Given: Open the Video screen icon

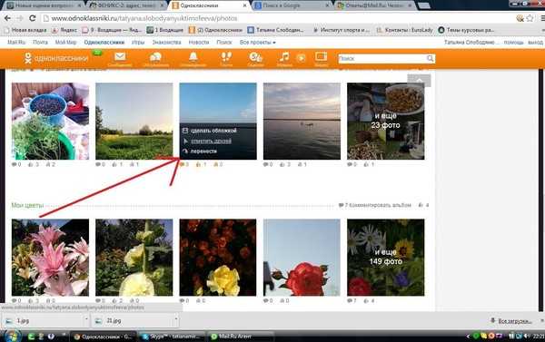Looking at the screenshot, I should point(322,56).
